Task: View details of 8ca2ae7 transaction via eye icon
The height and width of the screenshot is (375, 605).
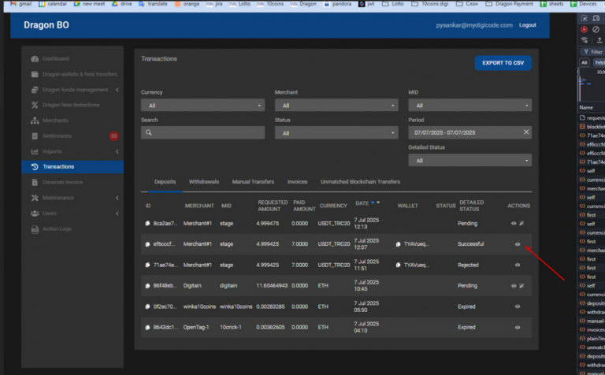Action: 514,224
